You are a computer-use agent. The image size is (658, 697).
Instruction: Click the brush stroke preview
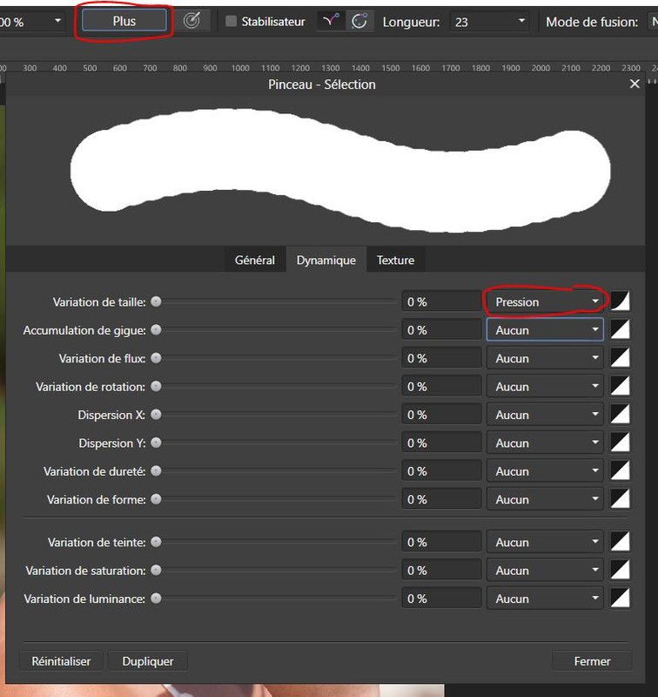tap(339, 170)
